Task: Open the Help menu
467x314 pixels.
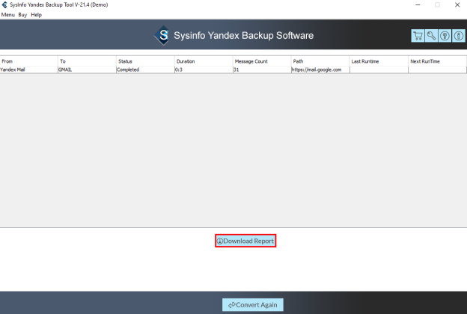Action: tap(36, 15)
